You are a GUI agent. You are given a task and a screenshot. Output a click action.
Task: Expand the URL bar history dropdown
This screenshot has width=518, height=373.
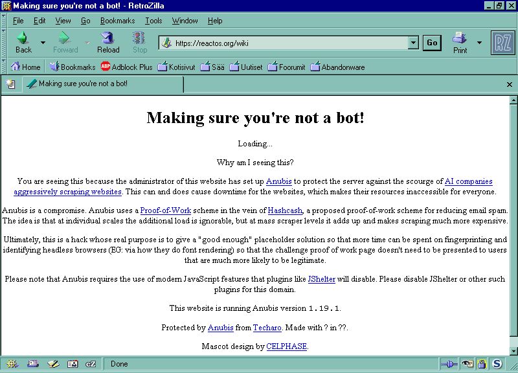click(413, 43)
